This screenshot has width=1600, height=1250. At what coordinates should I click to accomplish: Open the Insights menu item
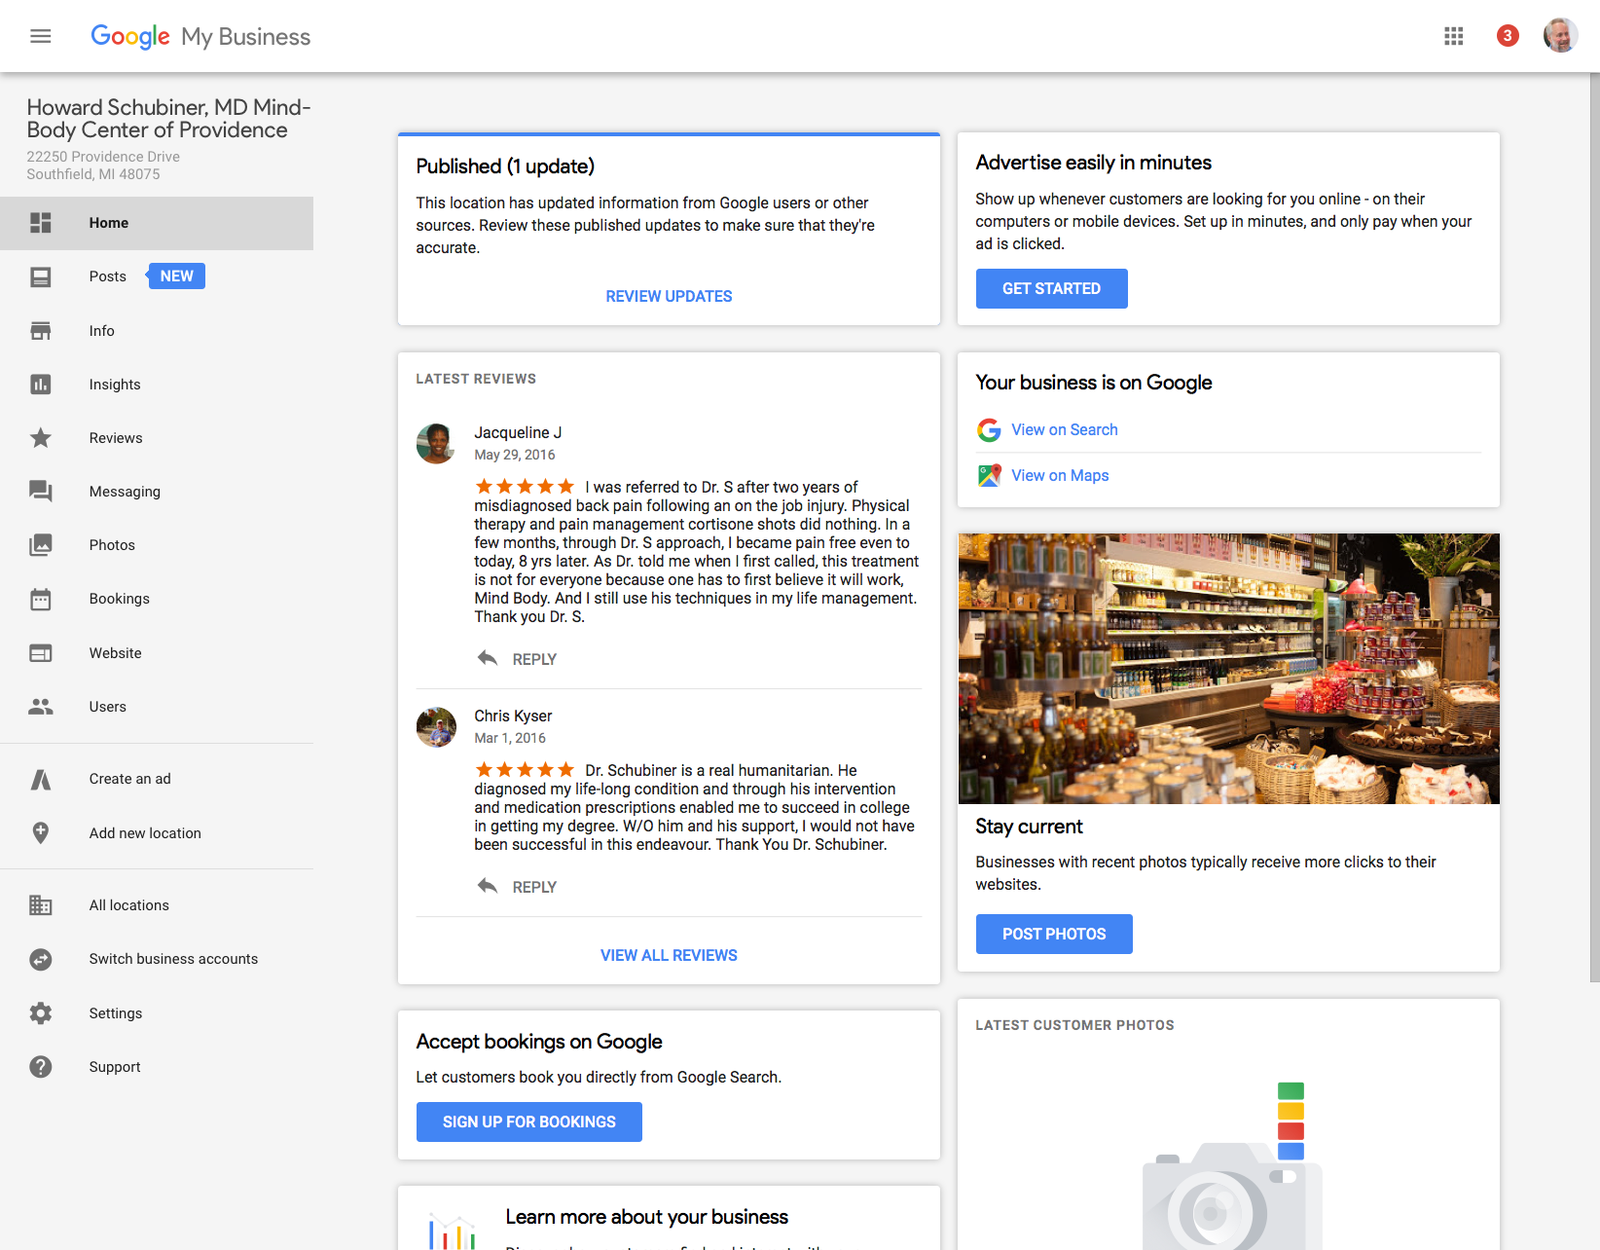[x=157, y=385]
